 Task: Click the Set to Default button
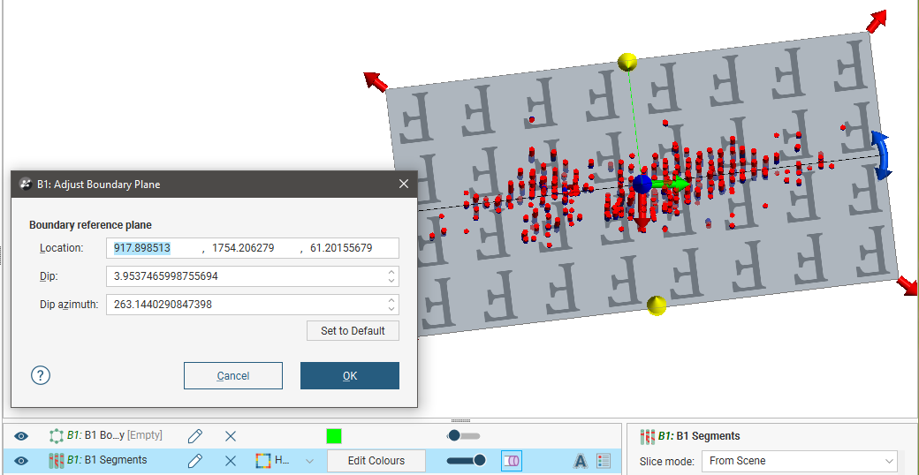(353, 331)
